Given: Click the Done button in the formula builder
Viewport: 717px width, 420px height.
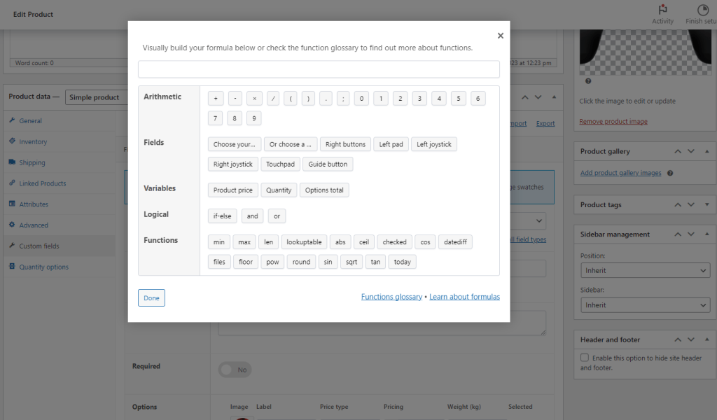Looking at the screenshot, I should pyautogui.click(x=151, y=297).
